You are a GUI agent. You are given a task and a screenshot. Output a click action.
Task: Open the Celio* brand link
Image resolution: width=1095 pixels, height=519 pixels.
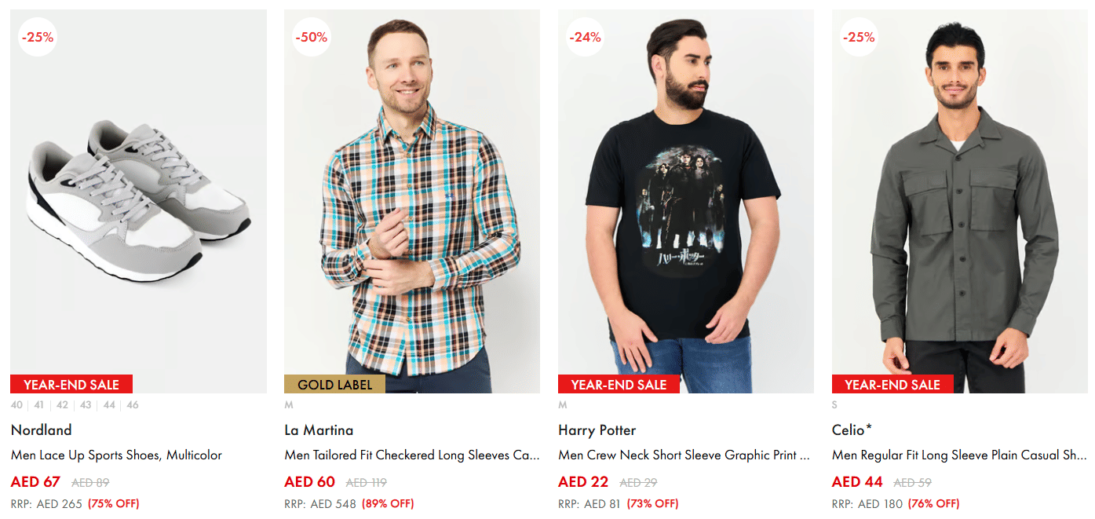[x=852, y=430]
